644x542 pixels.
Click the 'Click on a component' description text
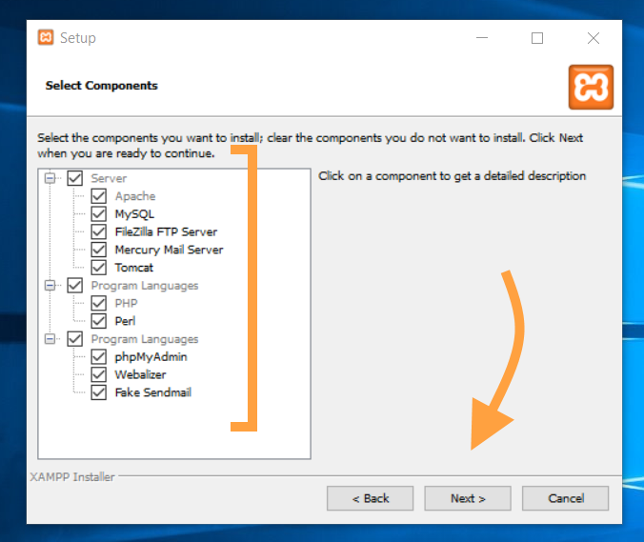pyautogui.click(x=453, y=176)
